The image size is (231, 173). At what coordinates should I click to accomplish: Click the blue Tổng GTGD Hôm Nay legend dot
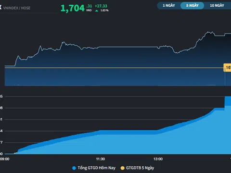coord(74,168)
